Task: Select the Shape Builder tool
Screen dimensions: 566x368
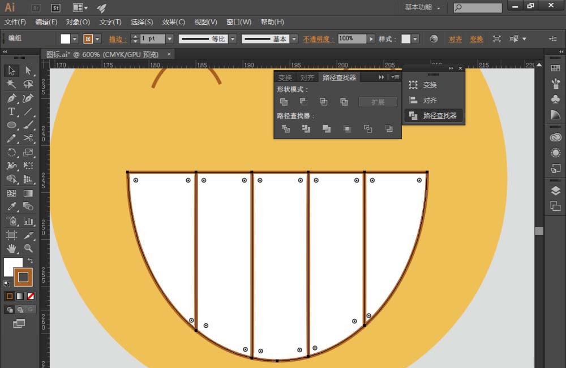Action: tap(11, 179)
